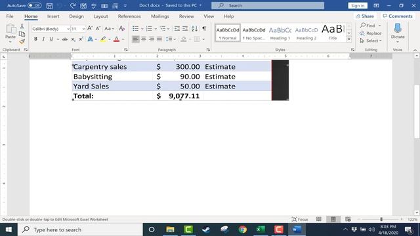Click the Borders icon
This screenshot has width=420, height=236.
(x=197, y=39)
